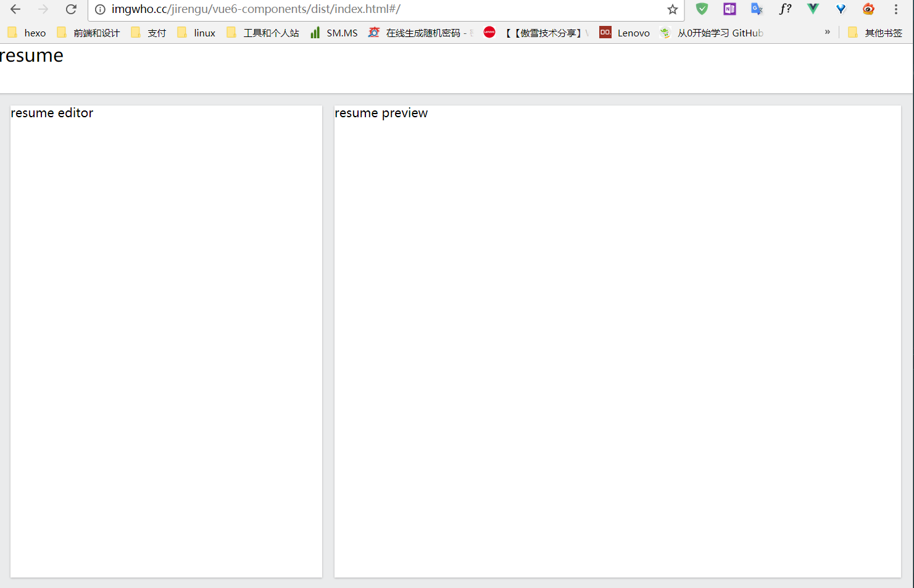Open the SM.MS bookmark
The width and height of the screenshot is (914, 588).
334,33
